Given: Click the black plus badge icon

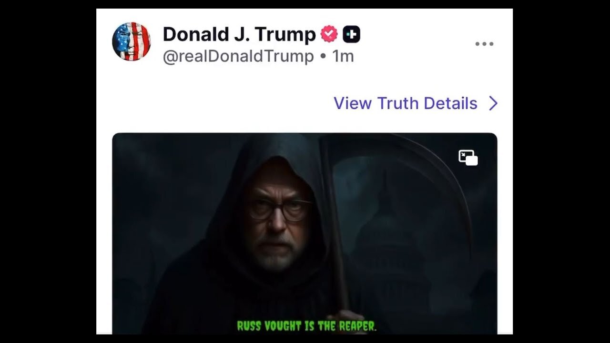Looking at the screenshot, I should coord(351,34).
